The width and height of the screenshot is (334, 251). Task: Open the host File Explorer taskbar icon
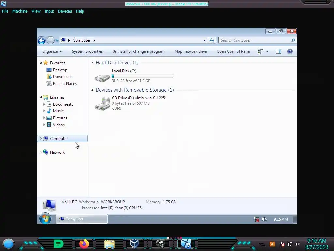(x=110, y=244)
